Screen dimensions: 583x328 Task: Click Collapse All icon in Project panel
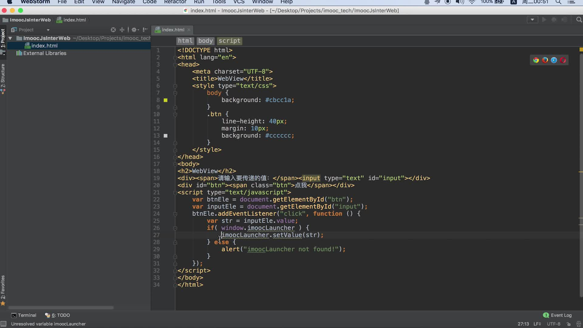pyautogui.click(x=122, y=30)
